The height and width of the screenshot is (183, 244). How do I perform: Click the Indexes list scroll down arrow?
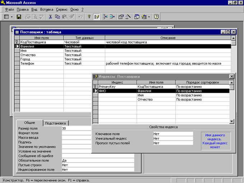pyautogui.click(x=232, y=121)
